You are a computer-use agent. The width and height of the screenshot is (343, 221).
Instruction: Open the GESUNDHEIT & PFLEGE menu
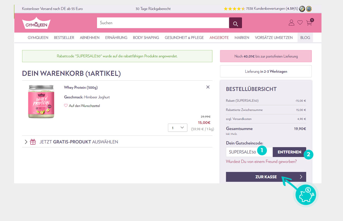tap(184, 38)
